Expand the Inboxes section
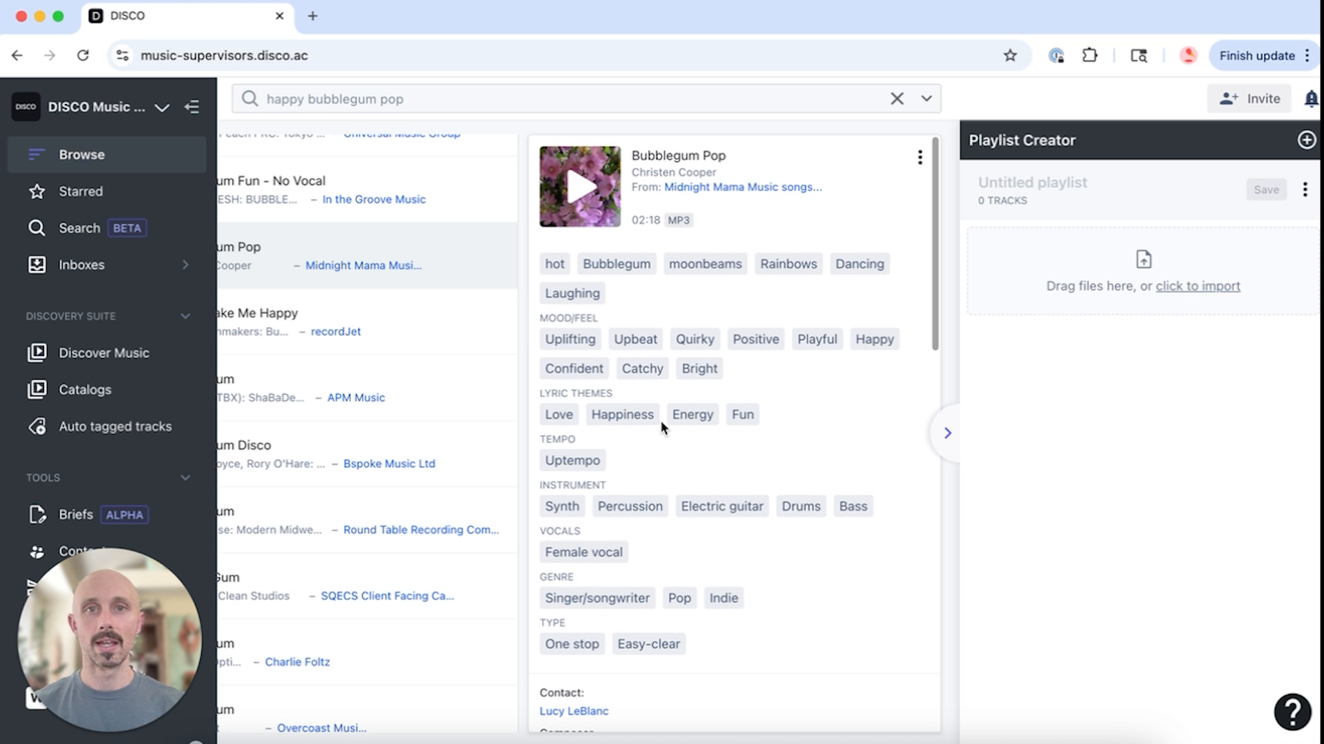Viewport: 1324px width, 744px height. pos(185,264)
